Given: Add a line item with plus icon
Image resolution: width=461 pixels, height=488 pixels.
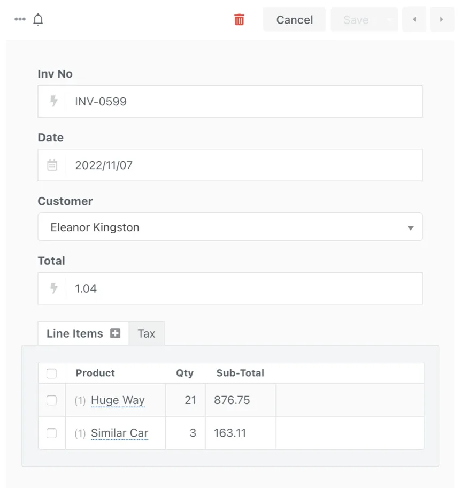Looking at the screenshot, I should [115, 333].
